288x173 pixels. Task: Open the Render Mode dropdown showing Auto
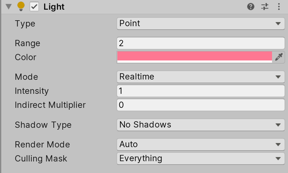point(201,144)
